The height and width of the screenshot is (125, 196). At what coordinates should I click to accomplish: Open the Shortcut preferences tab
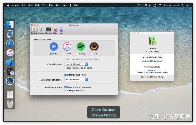coord(48,30)
